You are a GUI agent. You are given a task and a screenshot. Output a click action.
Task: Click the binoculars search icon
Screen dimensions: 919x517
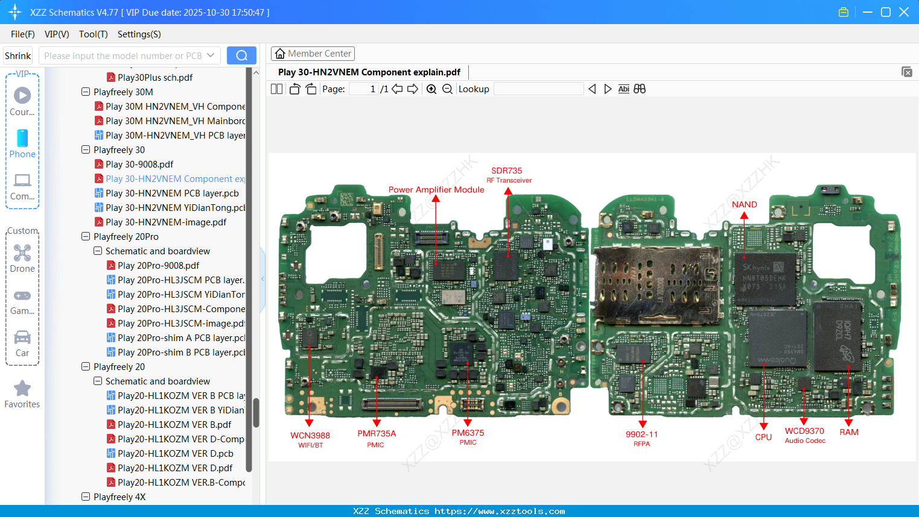click(x=640, y=89)
